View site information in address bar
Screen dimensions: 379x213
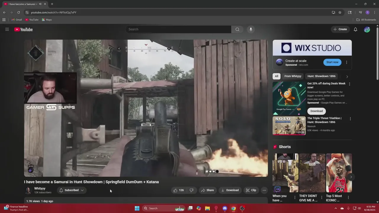pos(27,12)
